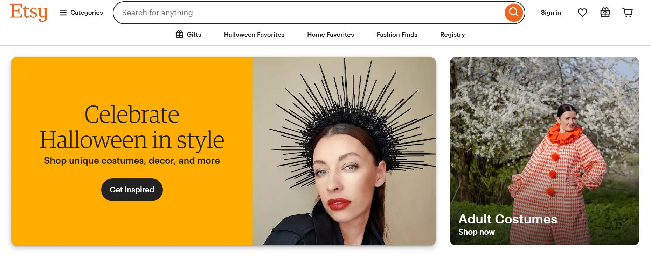
Task: Click the Celebrate Halloween in style heading
Action: [x=132, y=127]
